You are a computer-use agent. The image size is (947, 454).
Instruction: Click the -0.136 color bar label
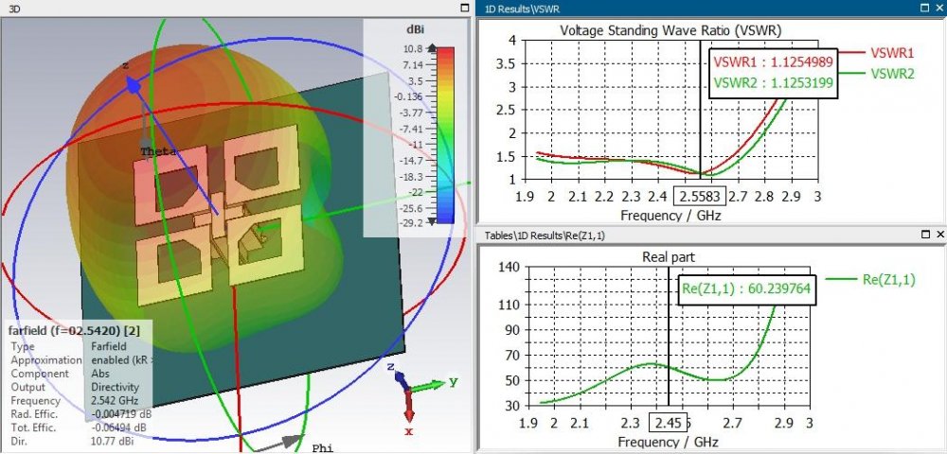(409, 96)
